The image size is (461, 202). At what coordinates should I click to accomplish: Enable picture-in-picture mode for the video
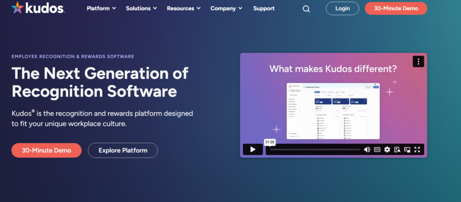(407, 149)
